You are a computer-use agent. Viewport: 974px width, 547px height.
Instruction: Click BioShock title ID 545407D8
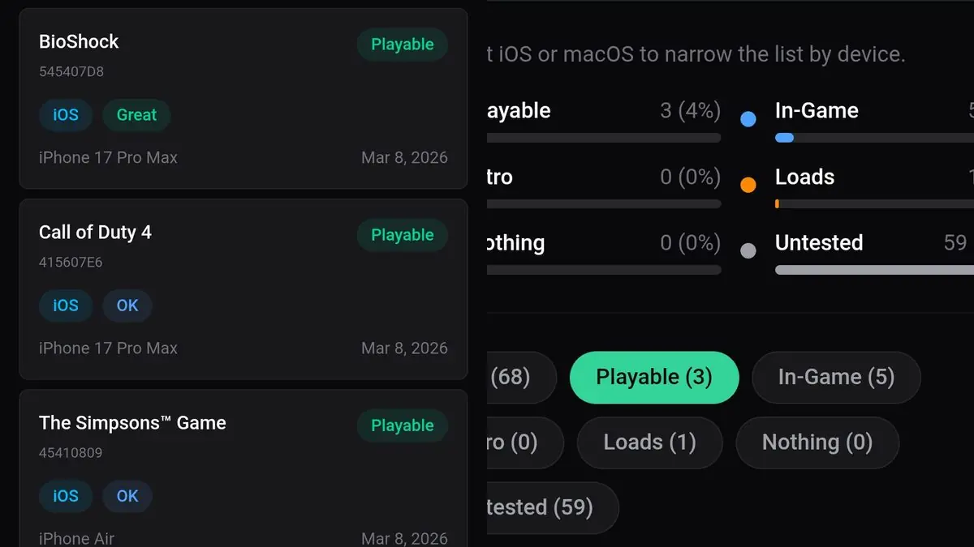71,71
